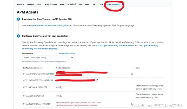Switch to the Flask tab
Viewport: 187px width, 109px height.
tap(39, 4)
